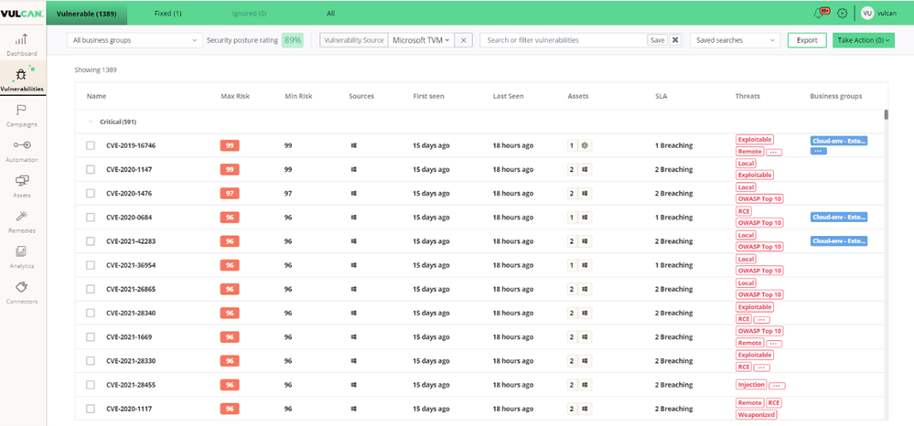Click the Export button

pos(807,40)
